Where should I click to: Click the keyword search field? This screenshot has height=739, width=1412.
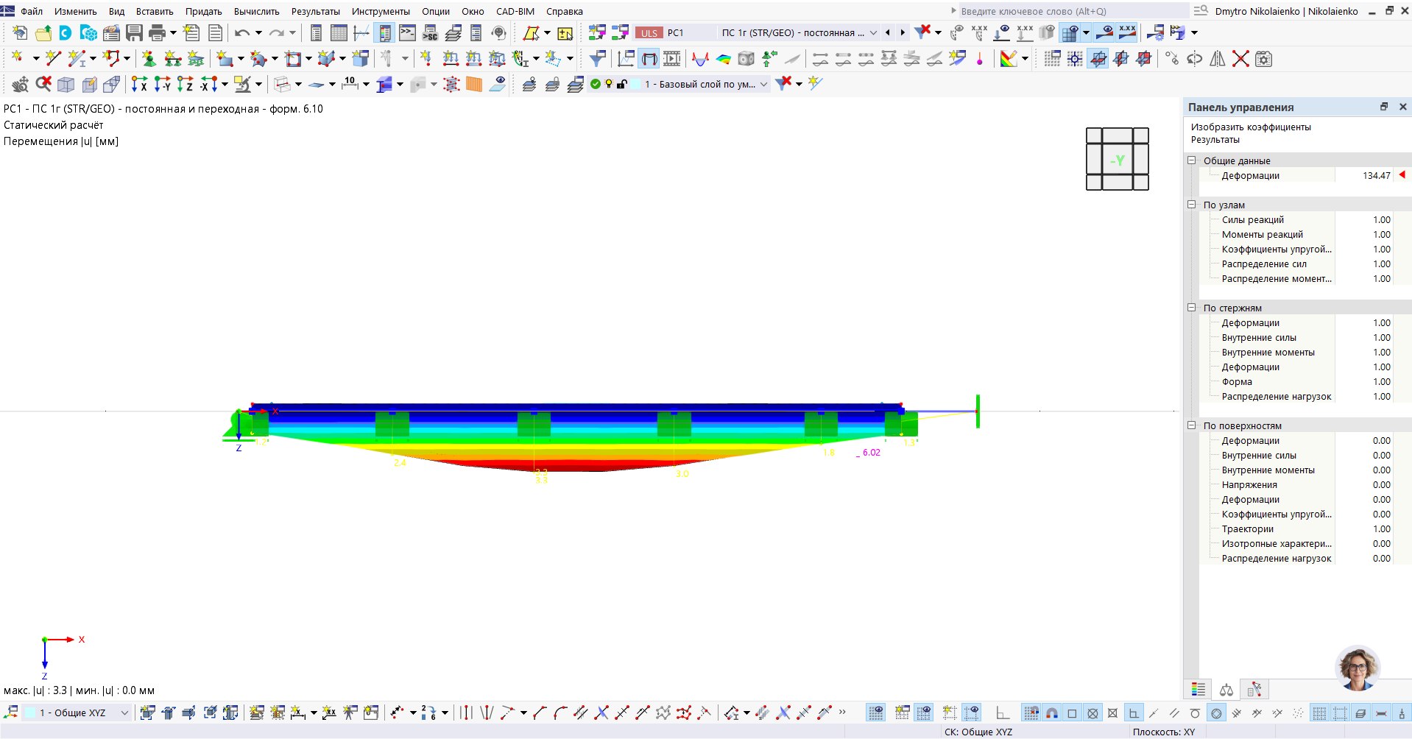tap(1071, 11)
